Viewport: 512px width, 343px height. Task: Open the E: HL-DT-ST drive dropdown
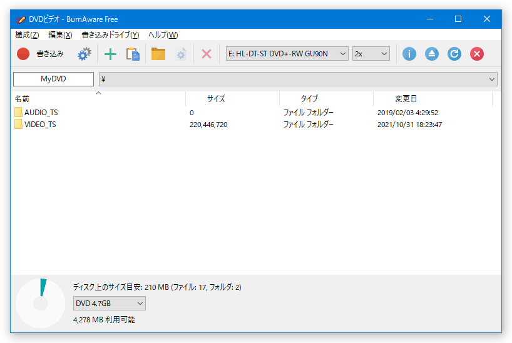(x=287, y=54)
